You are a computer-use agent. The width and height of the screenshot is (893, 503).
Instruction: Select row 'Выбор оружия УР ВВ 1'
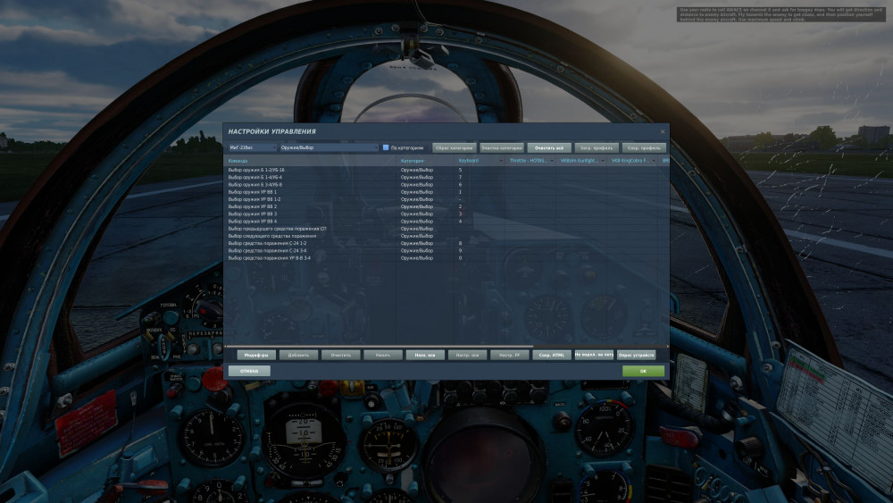446,192
